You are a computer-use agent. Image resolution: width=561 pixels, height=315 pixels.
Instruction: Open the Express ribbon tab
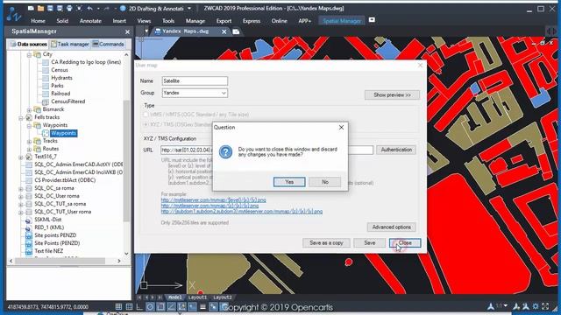point(252,21)
